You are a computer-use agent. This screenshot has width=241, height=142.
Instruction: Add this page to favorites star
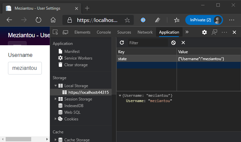[x=127, y=20]
